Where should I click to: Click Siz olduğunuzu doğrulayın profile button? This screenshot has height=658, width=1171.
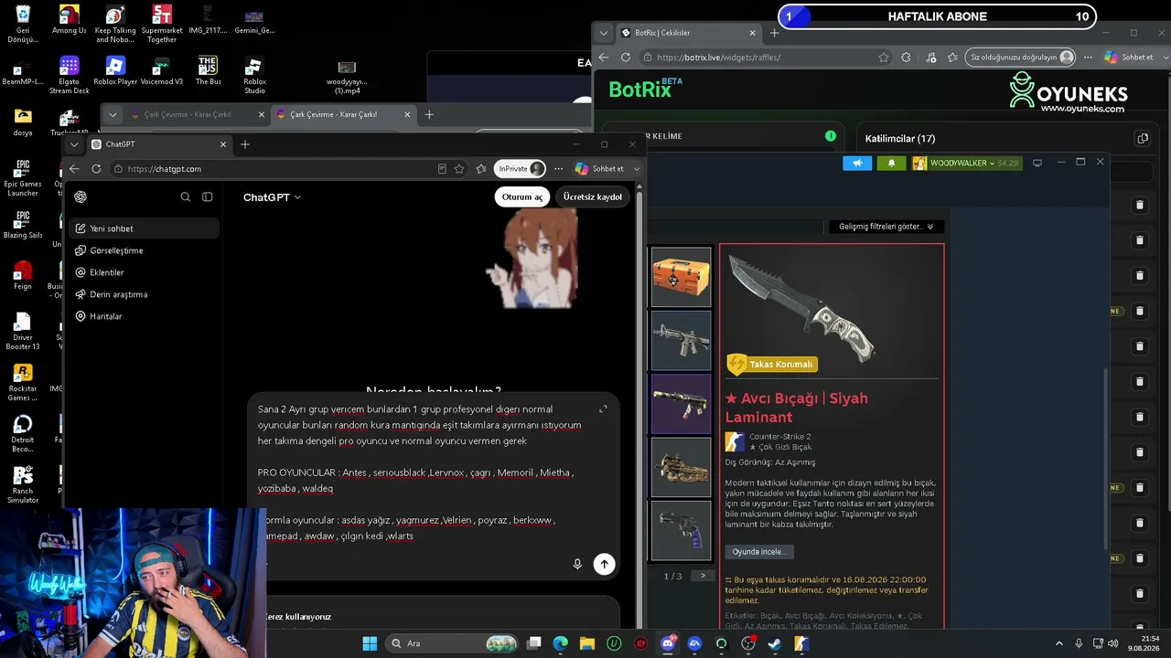pyautogui.click(x=1021, y=57)
